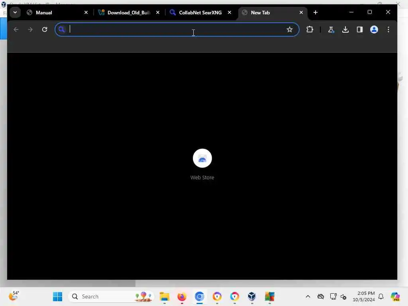
Task: Go forward to next page
Action: point(30,29)
